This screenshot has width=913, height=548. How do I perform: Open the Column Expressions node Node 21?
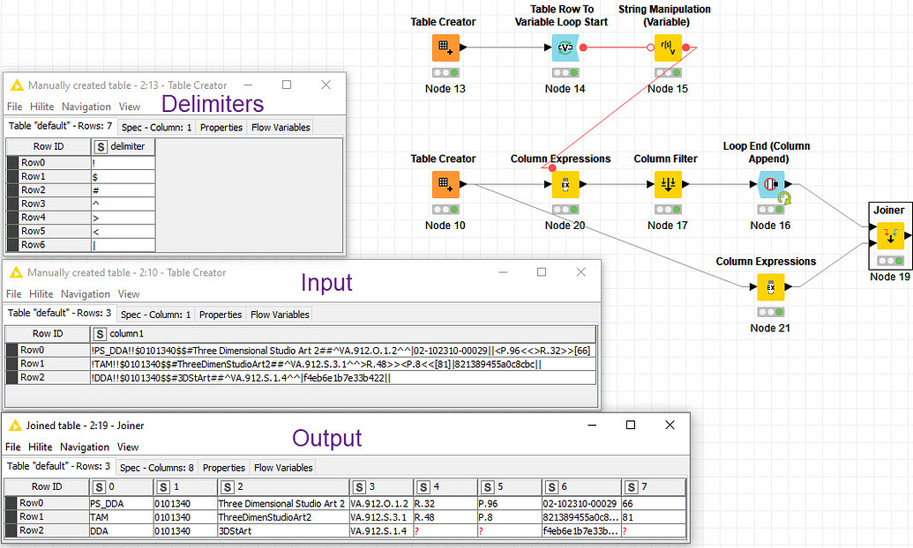point(771,286)
